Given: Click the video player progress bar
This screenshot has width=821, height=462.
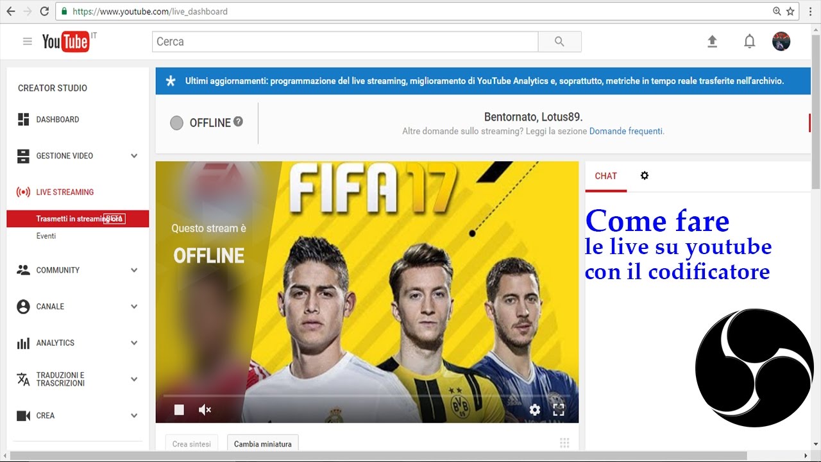Looking at the screenshot, I should click(x=367, y=395).
